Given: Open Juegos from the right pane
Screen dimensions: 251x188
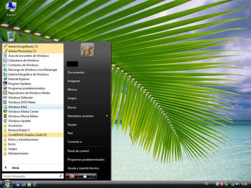Looking at the screenshot, I should click(x=72, y=98).
